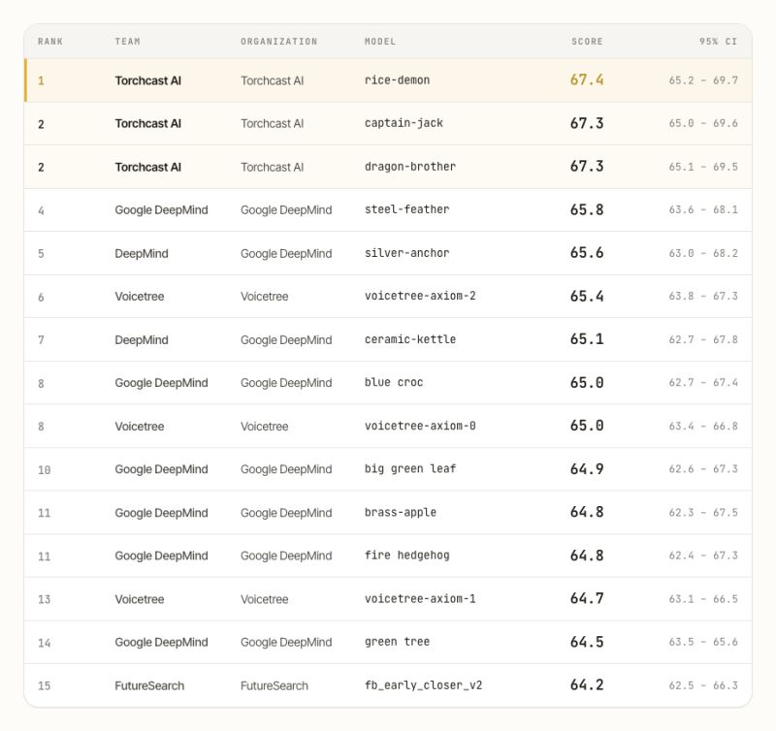Click Google DeepMind organization in brass-apple row
The height and width of the screenshot is (731, 776).
coord(286,513)
